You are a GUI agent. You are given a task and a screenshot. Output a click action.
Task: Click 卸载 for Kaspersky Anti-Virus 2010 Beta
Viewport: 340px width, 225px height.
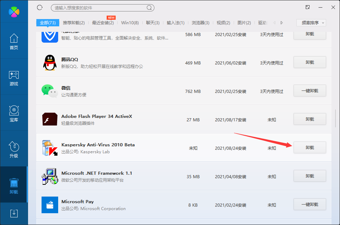310,147
